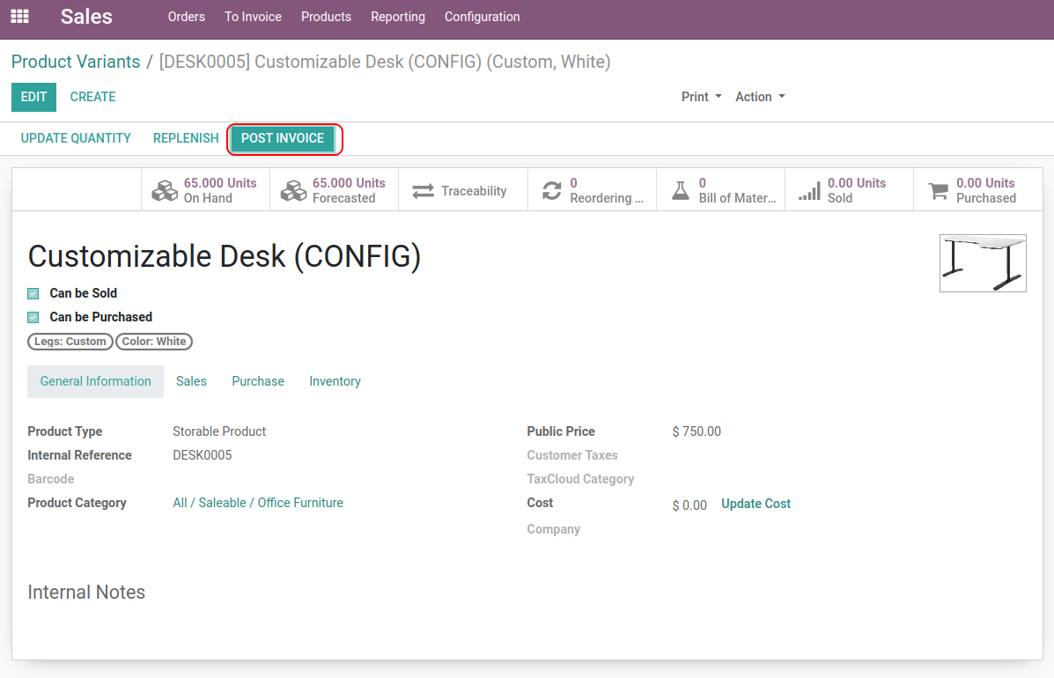Image resolution: width=1054 pixels, height=678 pixels.
Task: Open the All / Saleable / Office Furniture category link
Action: coord(258,503)
